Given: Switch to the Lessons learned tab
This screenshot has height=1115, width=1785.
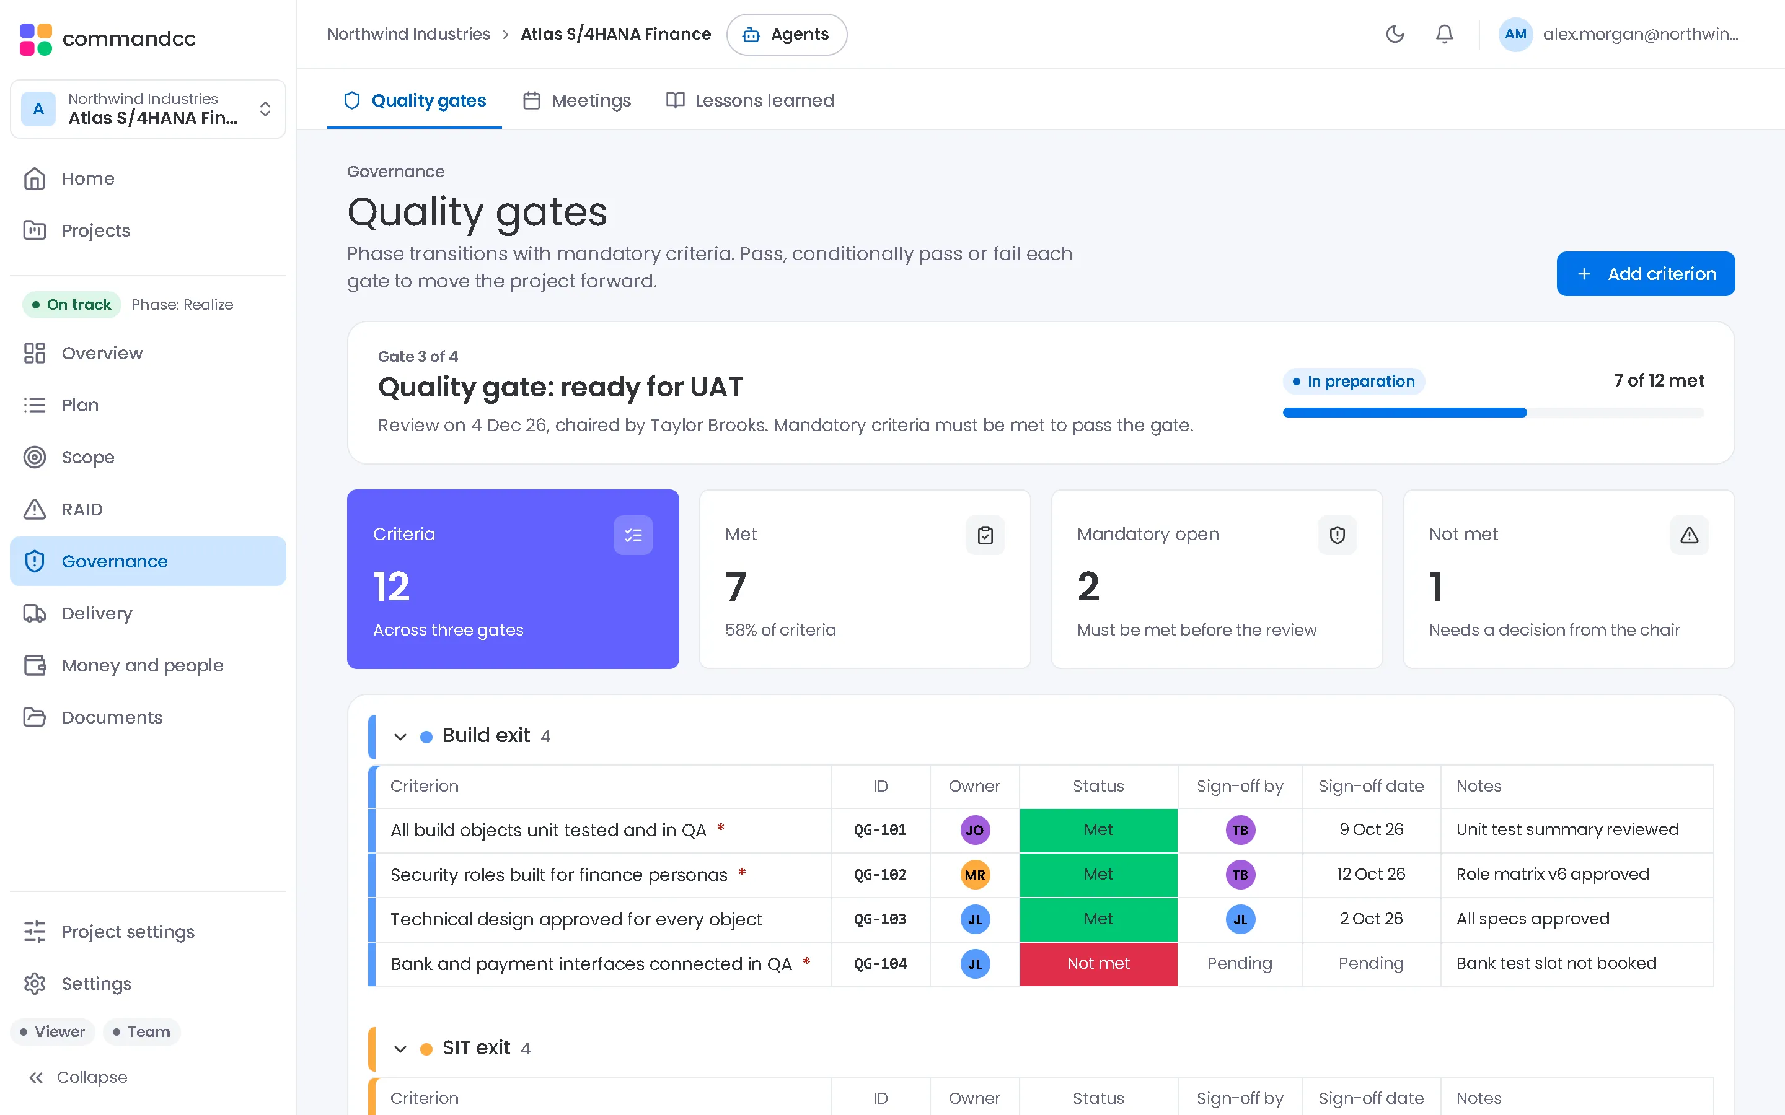Looking at the screenshot, I should (750, 100).
